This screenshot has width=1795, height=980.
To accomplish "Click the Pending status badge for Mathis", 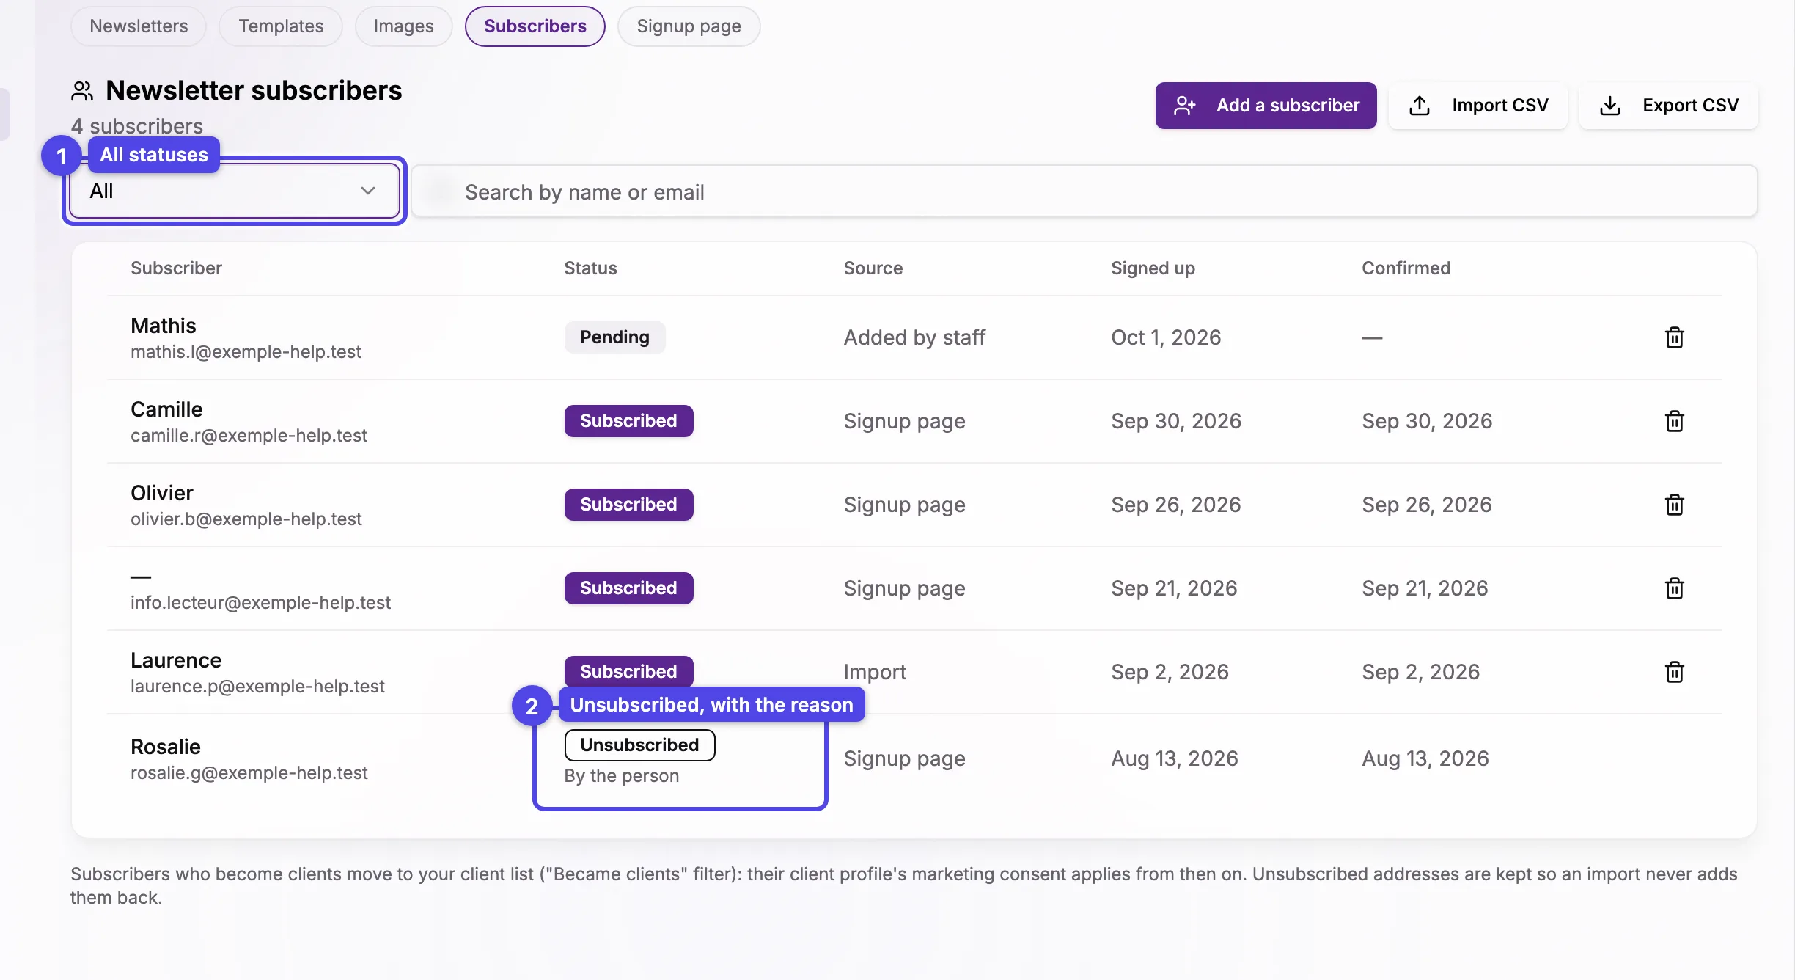I will point(614,337).
